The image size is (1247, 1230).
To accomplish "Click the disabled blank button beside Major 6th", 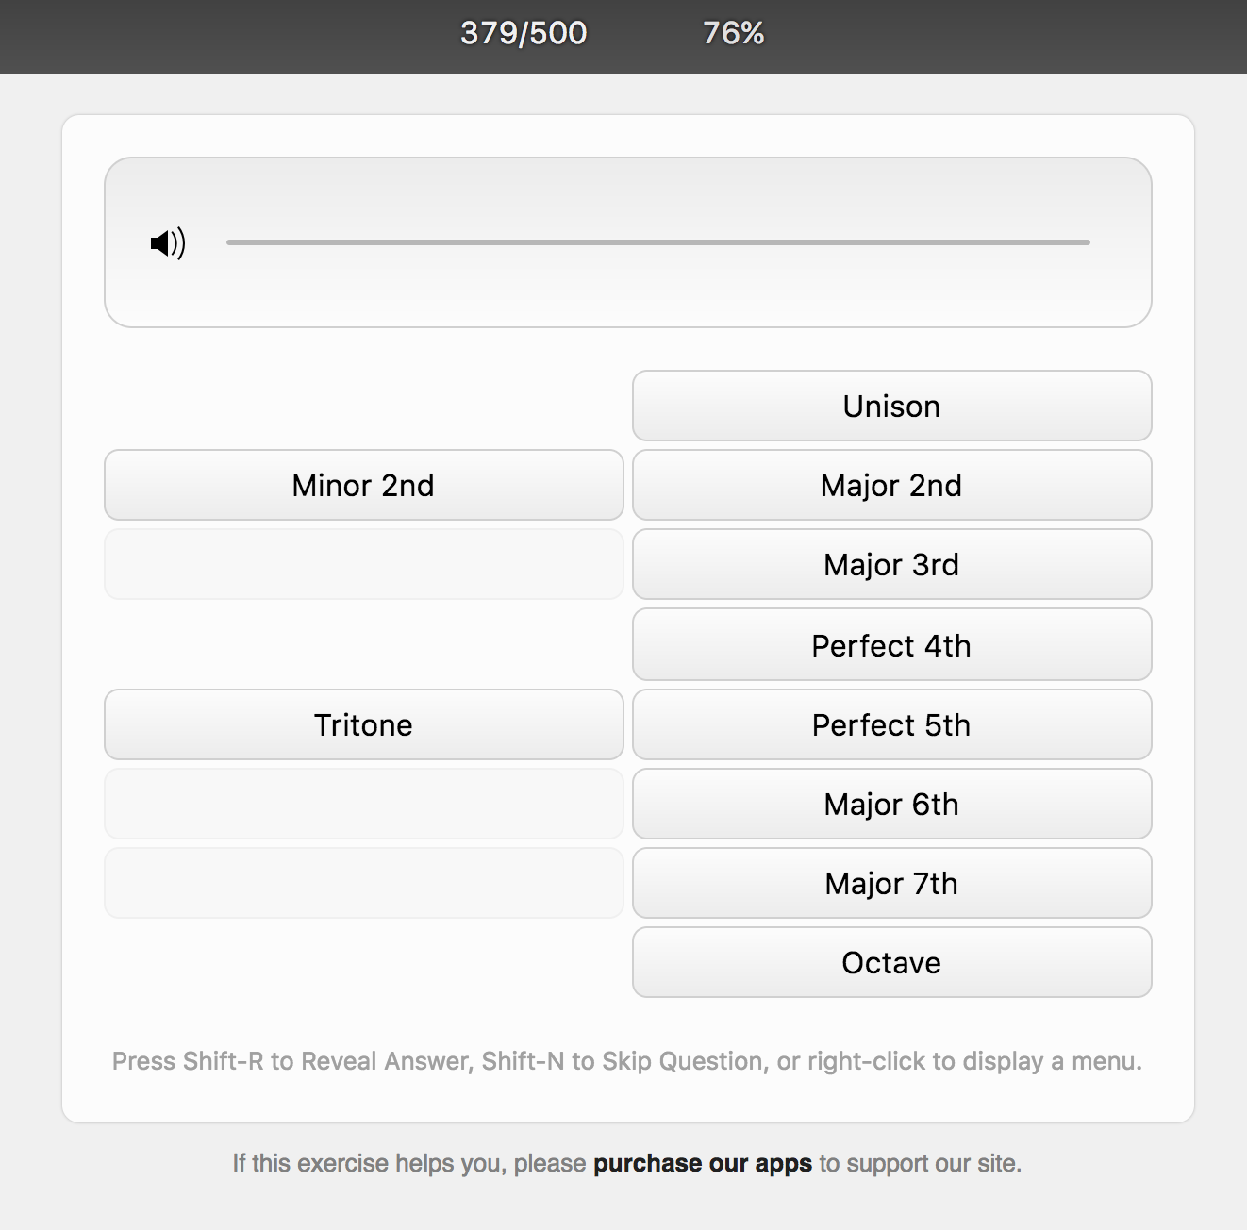I will pos(363,804).
